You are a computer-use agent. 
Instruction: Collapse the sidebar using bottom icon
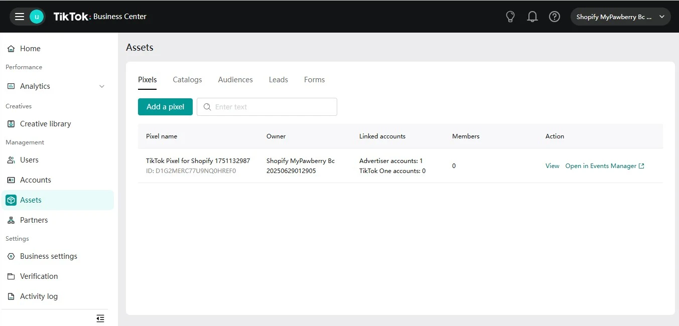pos(100,318)
